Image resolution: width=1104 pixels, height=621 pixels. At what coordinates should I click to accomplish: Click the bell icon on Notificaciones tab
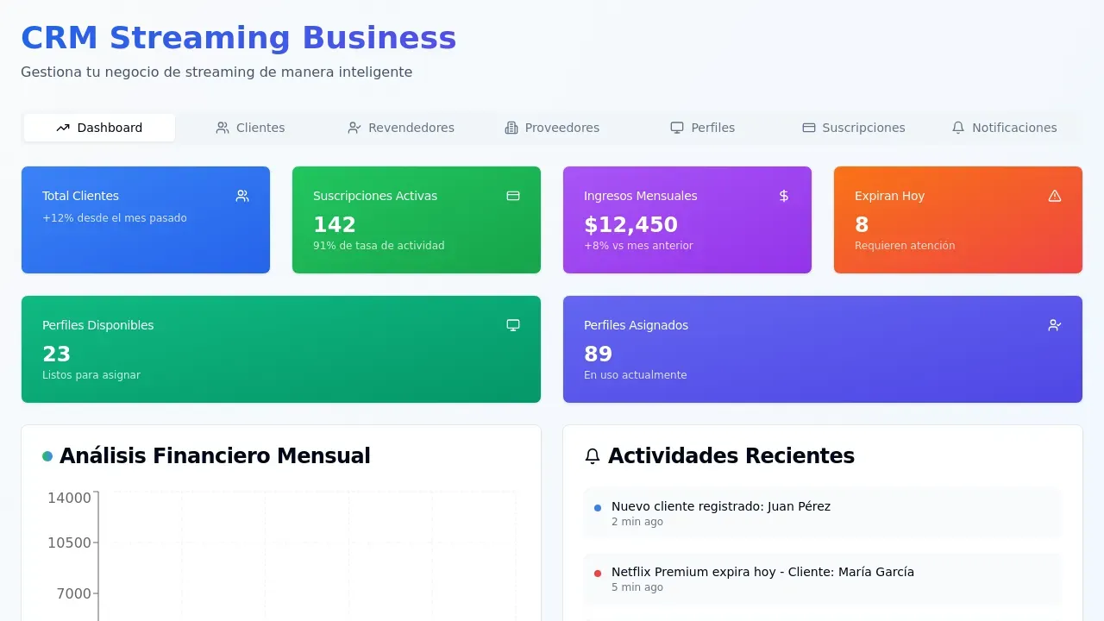point(958,128)
